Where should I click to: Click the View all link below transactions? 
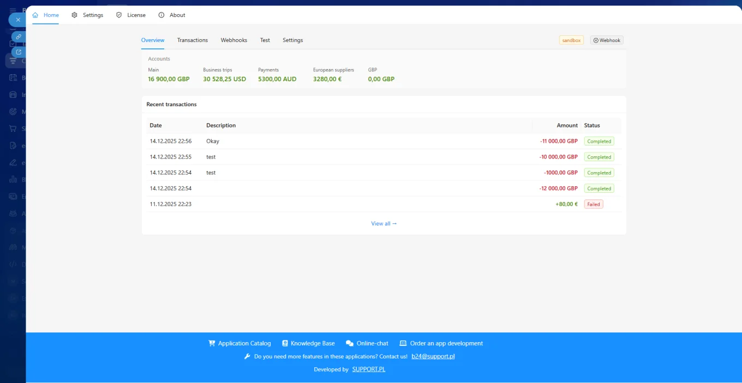pyautogui.click(x=384, y=223)
